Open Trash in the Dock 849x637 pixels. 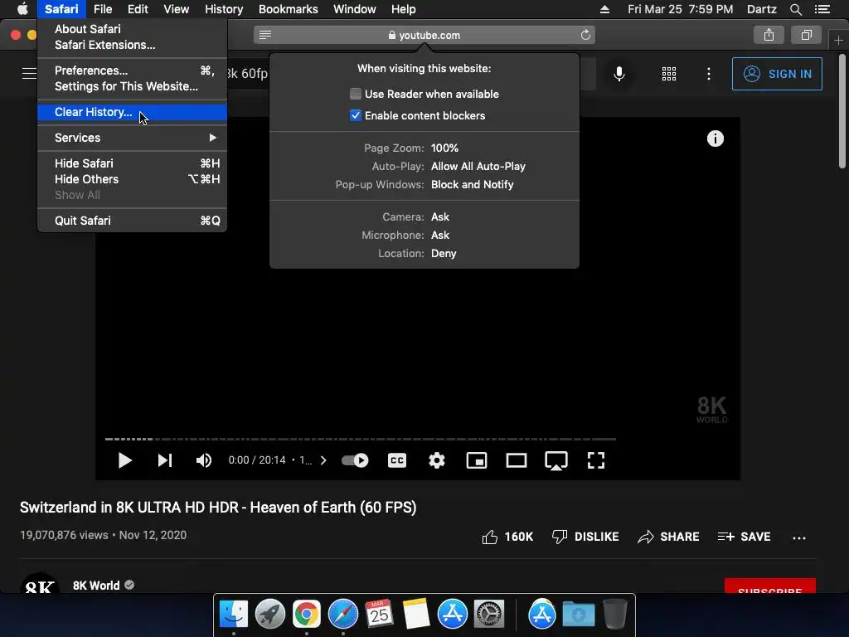click(615, 614)
